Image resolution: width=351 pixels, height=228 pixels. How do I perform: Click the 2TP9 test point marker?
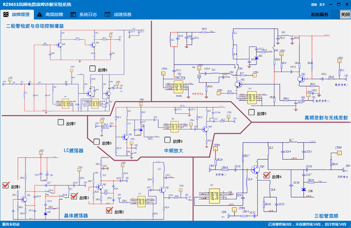pyautogui.click(x=339, y=153)
